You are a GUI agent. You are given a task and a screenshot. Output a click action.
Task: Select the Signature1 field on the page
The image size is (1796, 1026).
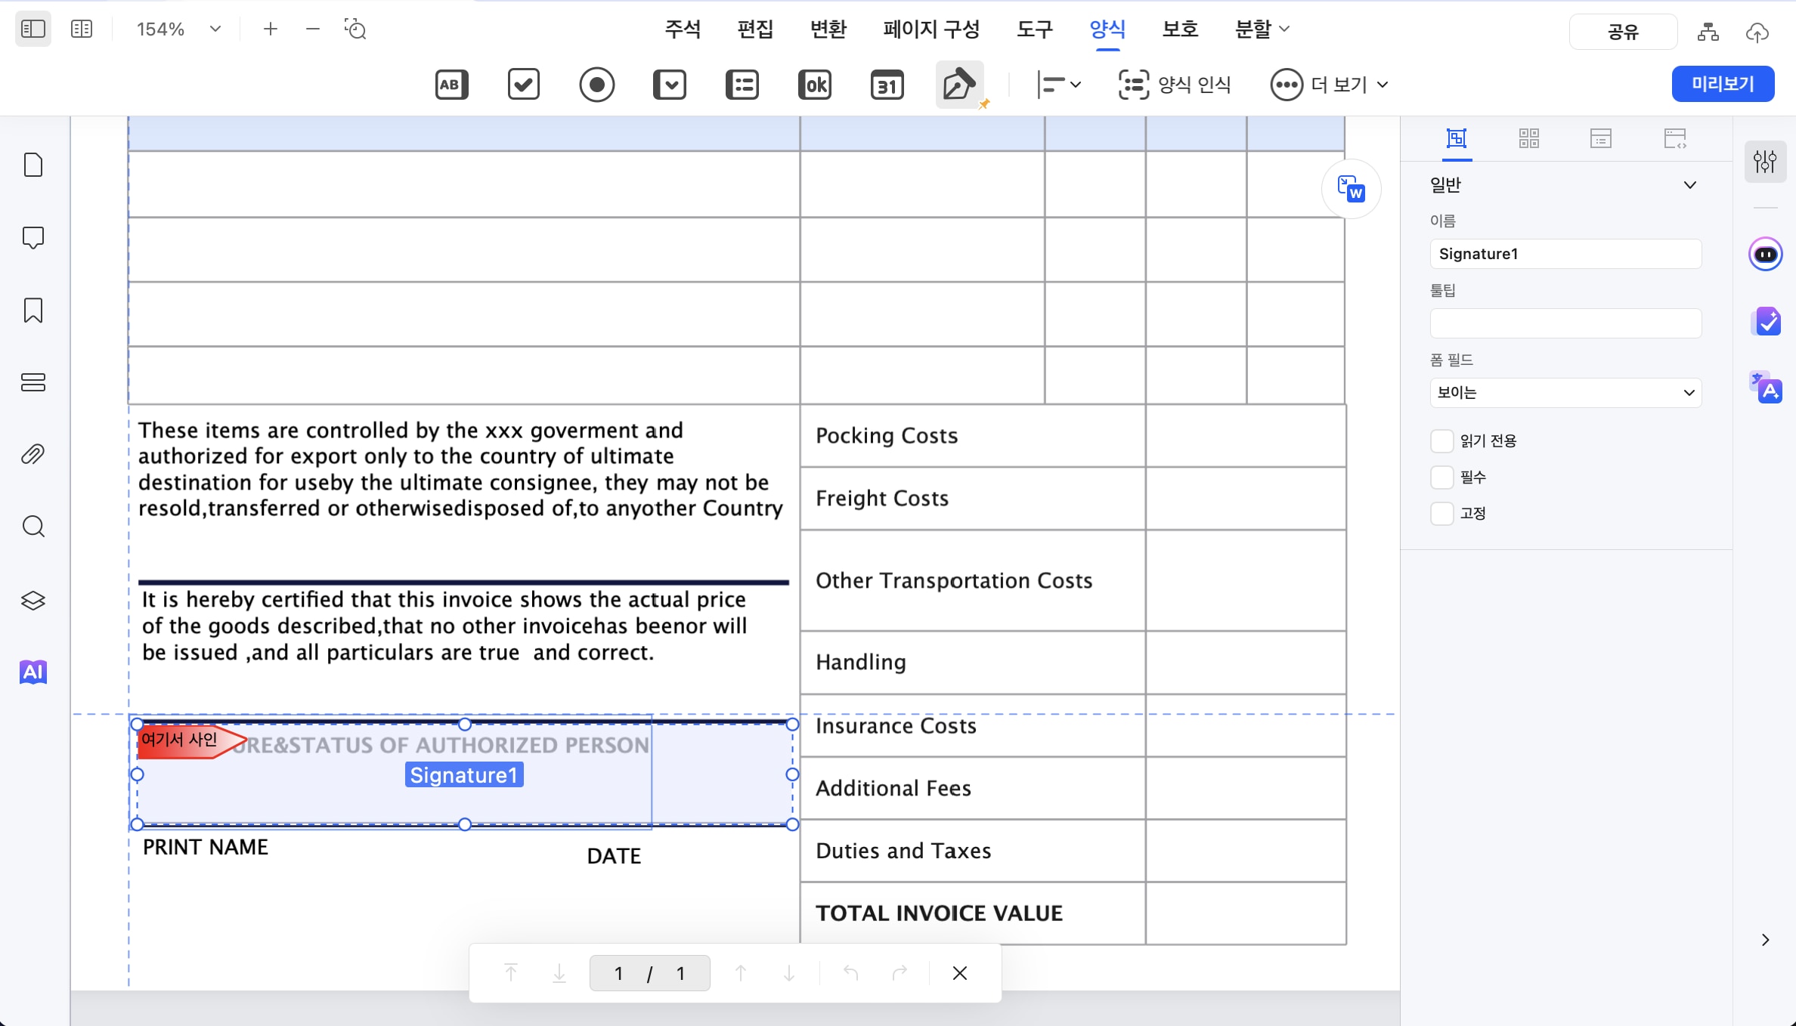click(464, 774)
